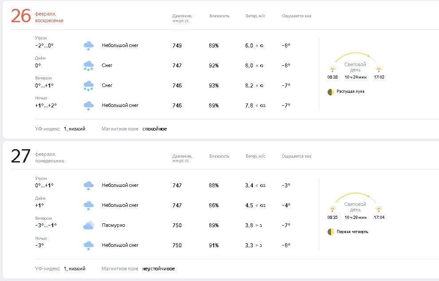
Task: Click the evening temperature −3°...−1° on February 27
Action: (46, 225)
